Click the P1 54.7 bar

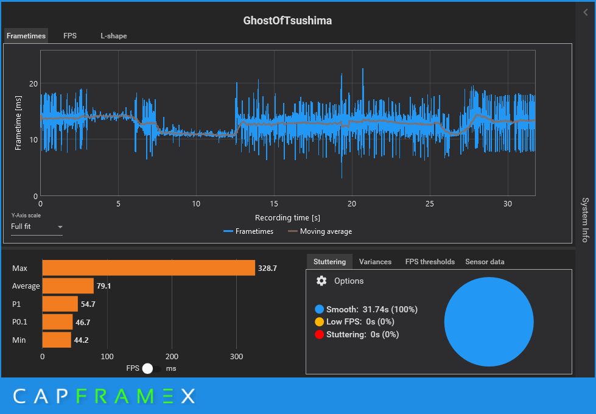(x=60, y=304)
